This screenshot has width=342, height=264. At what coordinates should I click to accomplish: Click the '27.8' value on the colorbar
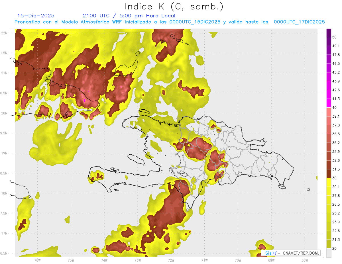pyautogui.click(x=336, y=196)
